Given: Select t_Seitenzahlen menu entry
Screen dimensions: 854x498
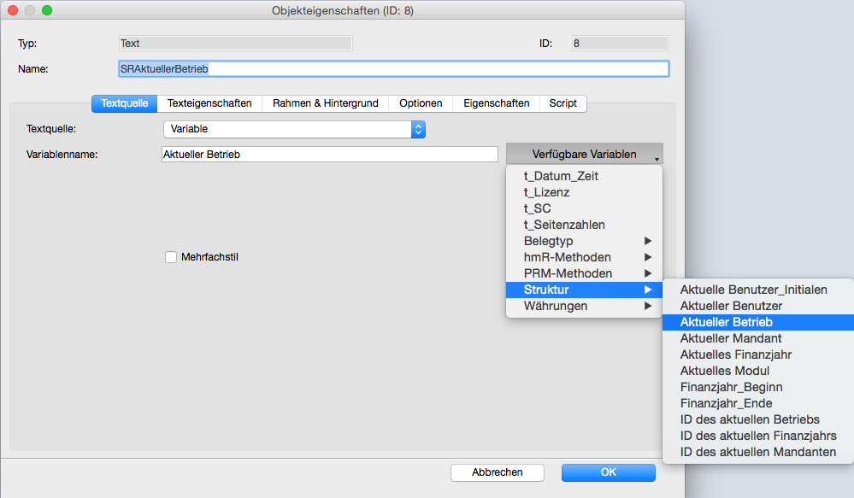Looking at the screenshot, I should click(564, 225).
